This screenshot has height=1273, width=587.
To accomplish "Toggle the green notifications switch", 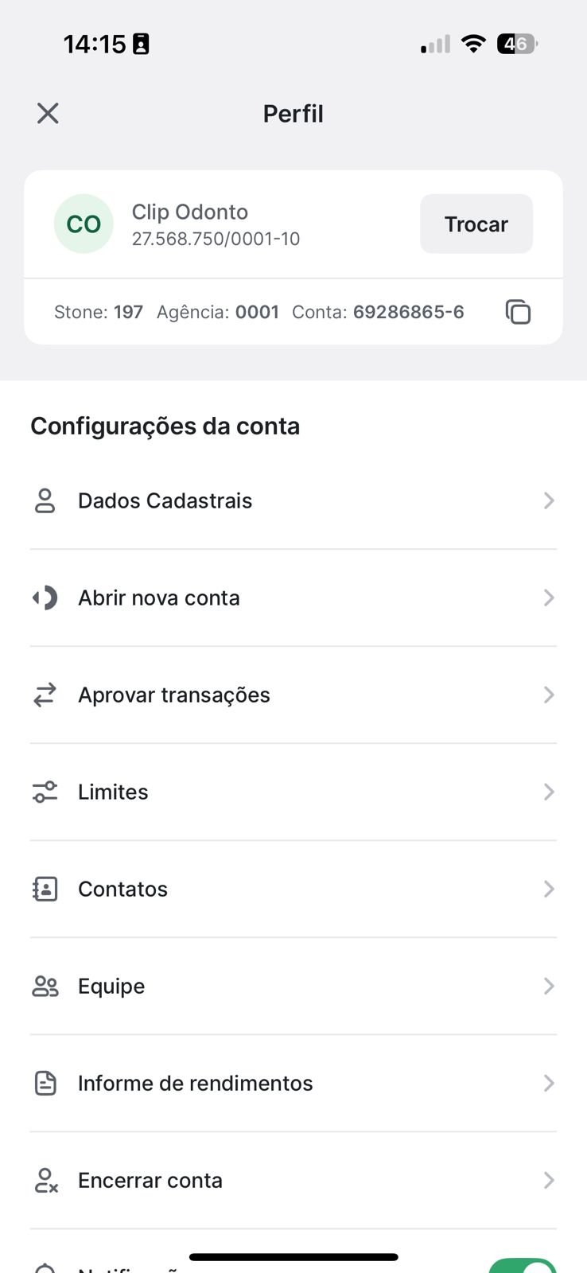I will (523, 1266).
